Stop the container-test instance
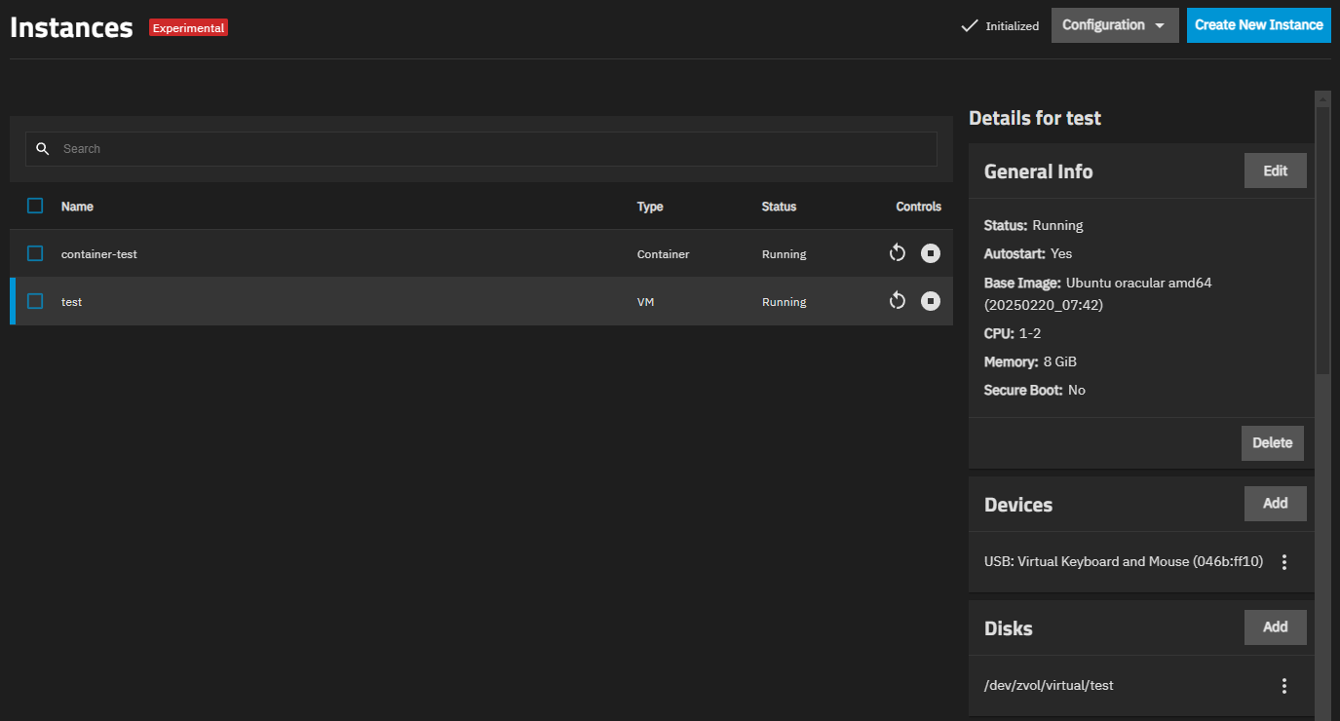This screenshot has width=1340, height=721. point(931,253)
